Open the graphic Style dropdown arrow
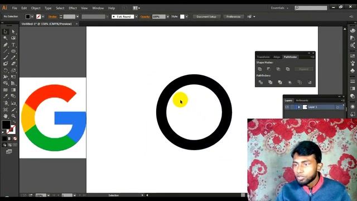357x201 pixels. 187,17
